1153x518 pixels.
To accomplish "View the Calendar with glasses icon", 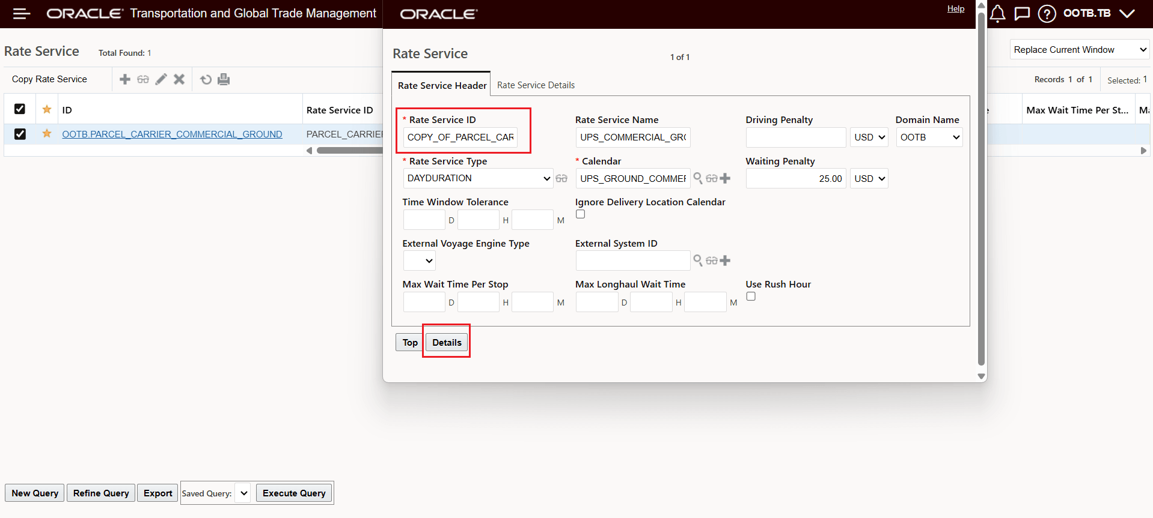I will pos(712,178).
